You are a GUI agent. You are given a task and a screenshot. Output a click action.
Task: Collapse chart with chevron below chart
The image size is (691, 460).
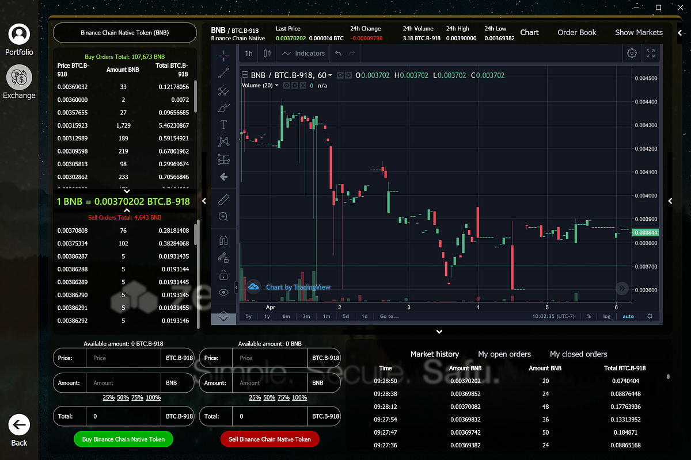pyautogui.click(x=439, y=332)
